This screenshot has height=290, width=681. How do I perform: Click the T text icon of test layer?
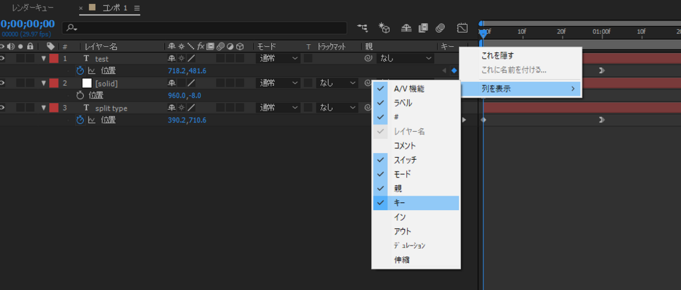pos(86,58)
